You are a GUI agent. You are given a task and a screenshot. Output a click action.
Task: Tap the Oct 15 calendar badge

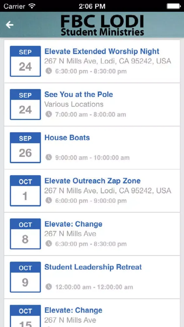(25, 316)
